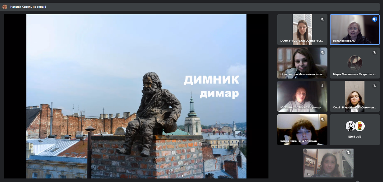Viewport: 383px width, 182px height.
Task: Click name label 'Юлія Анатоліївна Лазоренко'
Action: click(300, 108)
